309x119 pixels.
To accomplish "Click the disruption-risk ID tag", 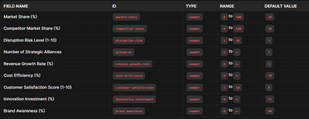I will [x=129, y=40].
